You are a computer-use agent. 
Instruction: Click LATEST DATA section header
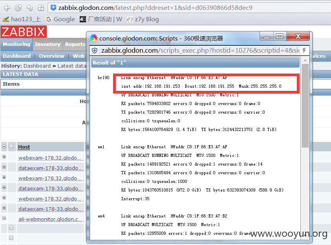click(20, 74)
